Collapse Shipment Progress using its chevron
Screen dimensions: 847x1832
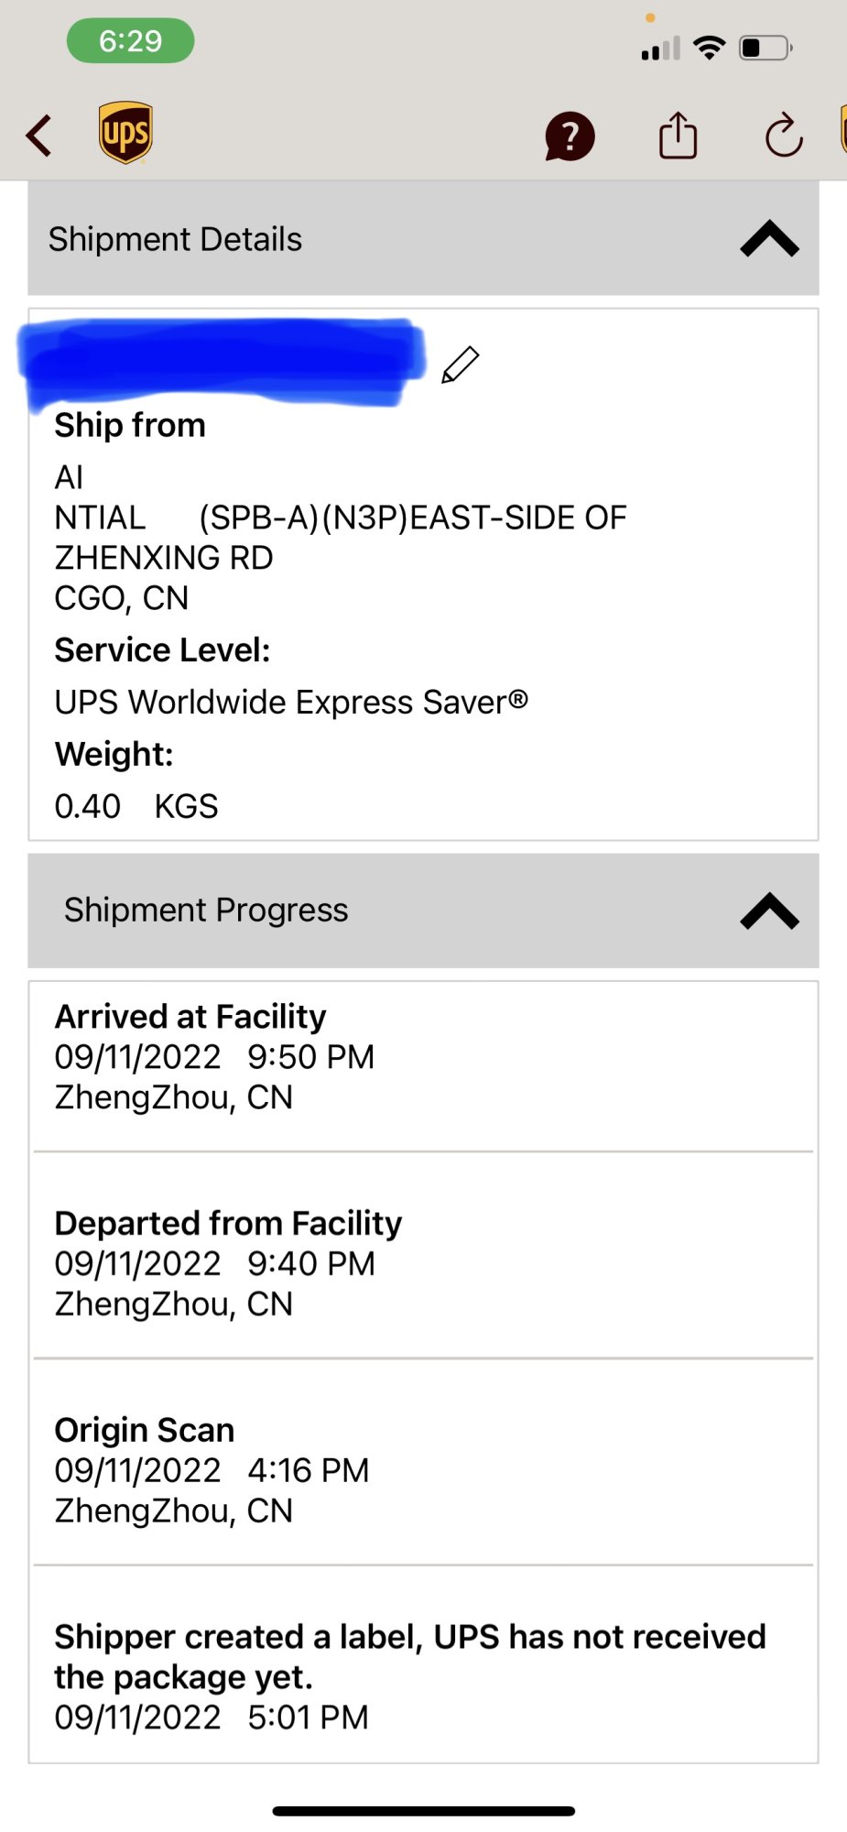coord(769,911)
